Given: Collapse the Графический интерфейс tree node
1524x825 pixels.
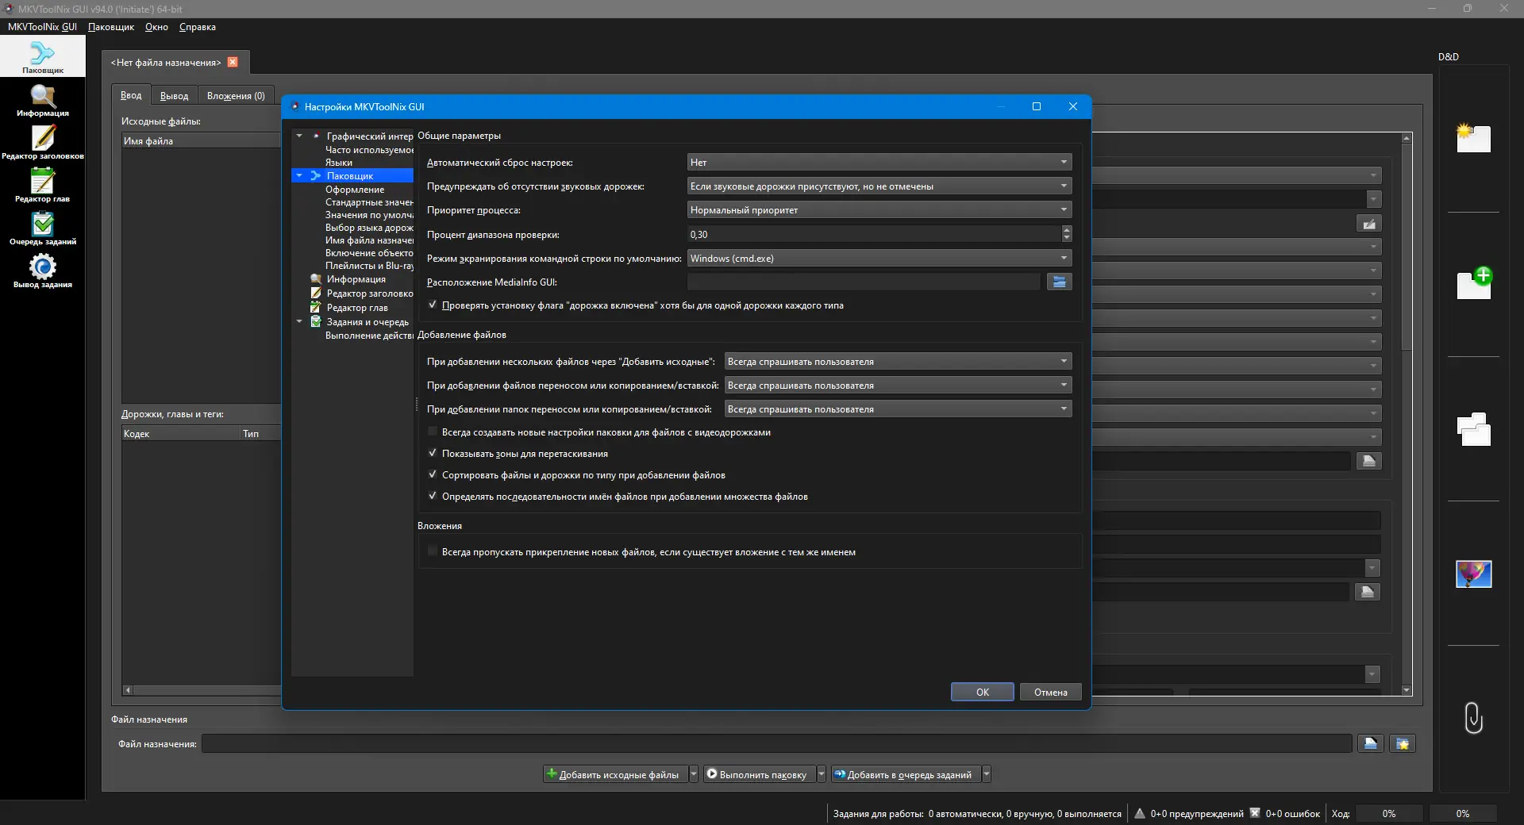Looking at the screenshot, I should click(299, 136).
